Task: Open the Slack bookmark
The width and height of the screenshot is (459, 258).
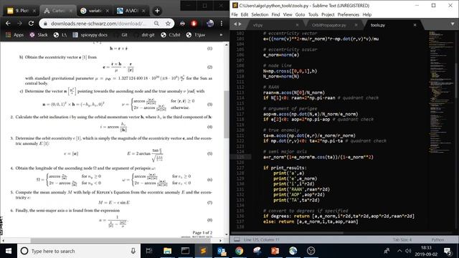Action: (38, 35)
